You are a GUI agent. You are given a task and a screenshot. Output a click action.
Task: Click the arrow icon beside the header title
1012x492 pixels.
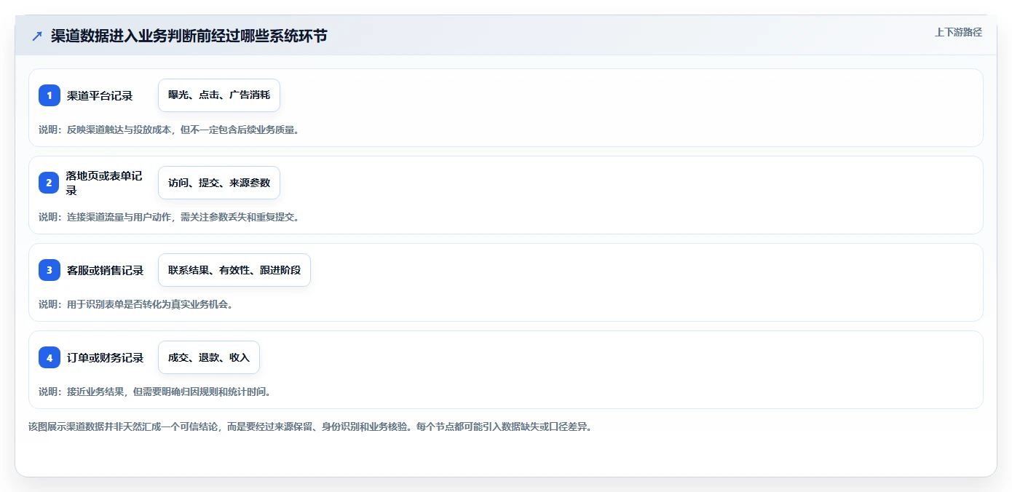coord(37,36)
